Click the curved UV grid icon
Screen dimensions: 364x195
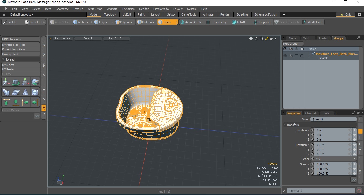[x=6, y=92]
